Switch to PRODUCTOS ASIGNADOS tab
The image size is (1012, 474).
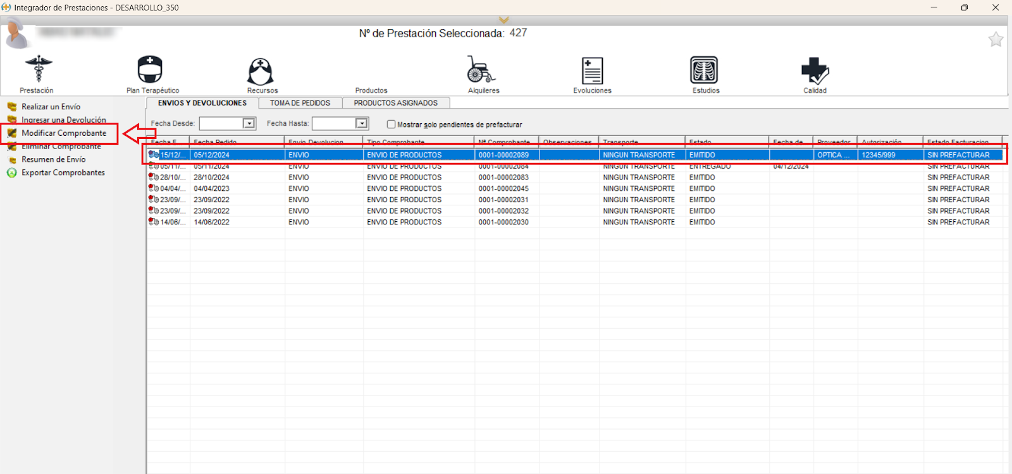click(396, 103)
